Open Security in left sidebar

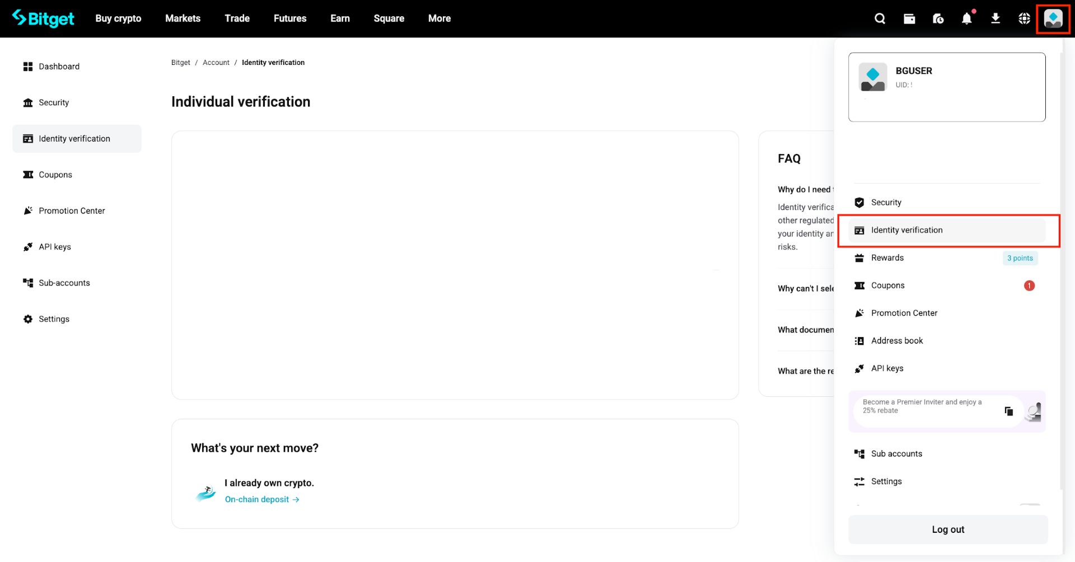77,102
